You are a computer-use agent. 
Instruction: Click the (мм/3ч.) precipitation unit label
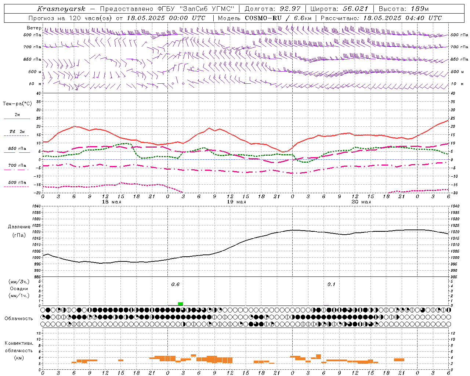click(19, 282)
